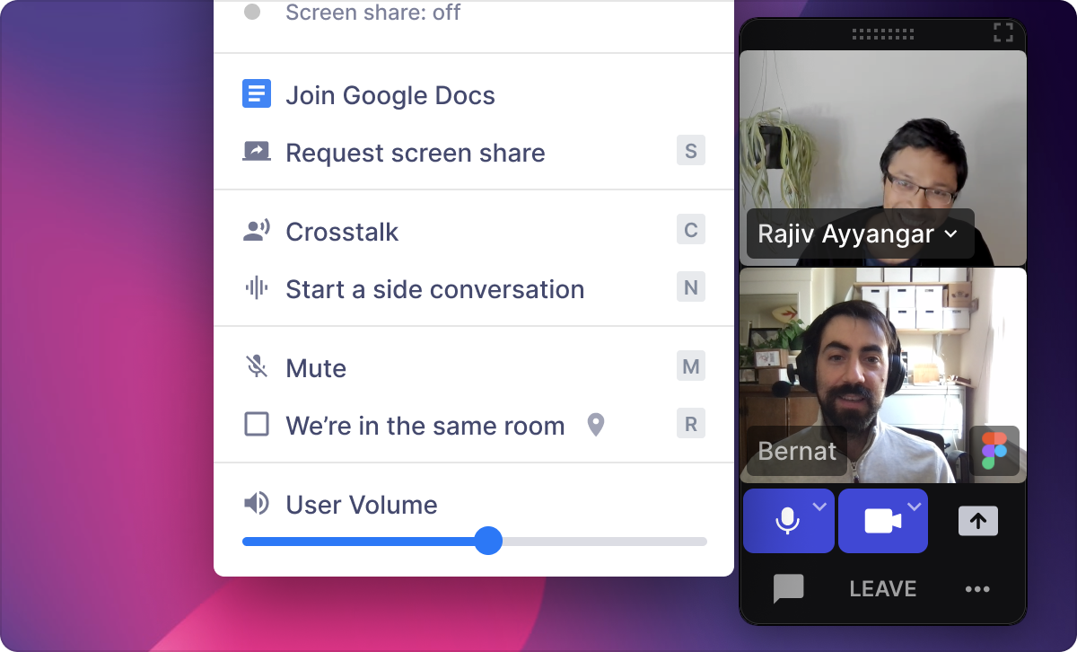The width and height of the screenshot is (1077, 652).
Task: Click the M shortcut key badge
Action: (x=691, y=366)
